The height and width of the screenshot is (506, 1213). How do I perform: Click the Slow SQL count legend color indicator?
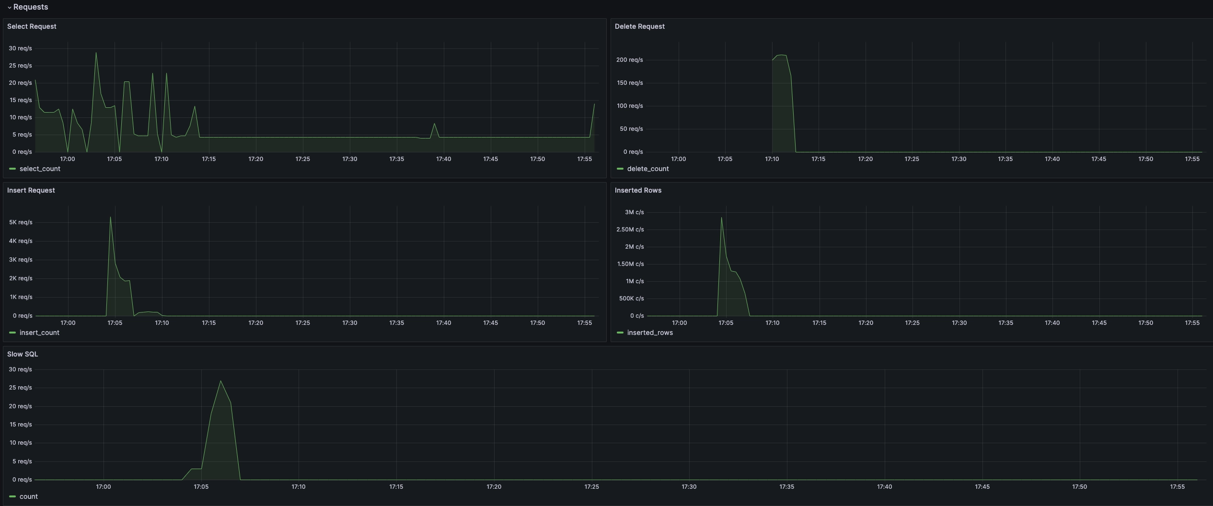(12, 496)
